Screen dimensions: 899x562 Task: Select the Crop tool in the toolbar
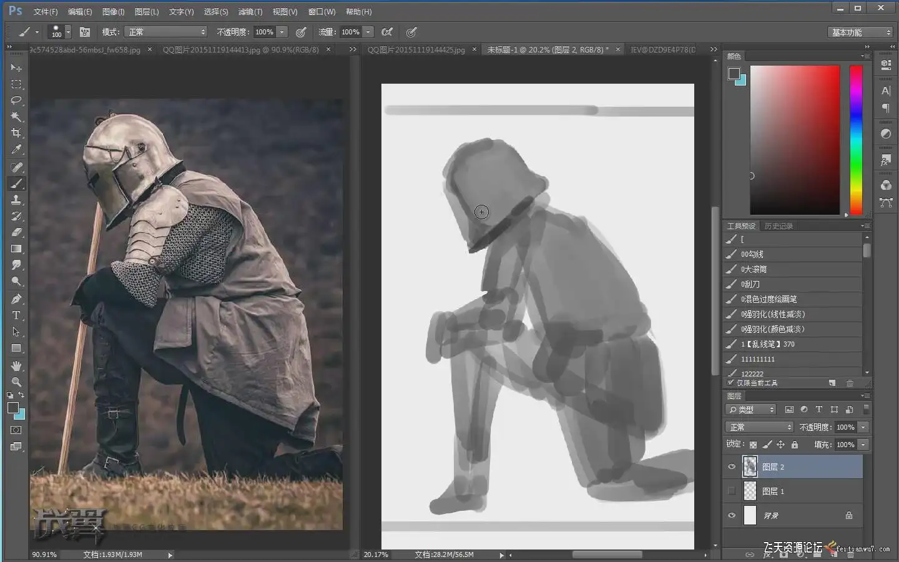[16, 133]
